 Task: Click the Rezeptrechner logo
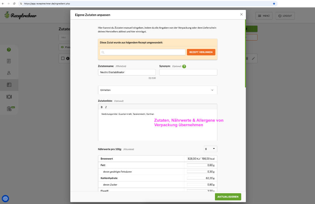[20, 15]
